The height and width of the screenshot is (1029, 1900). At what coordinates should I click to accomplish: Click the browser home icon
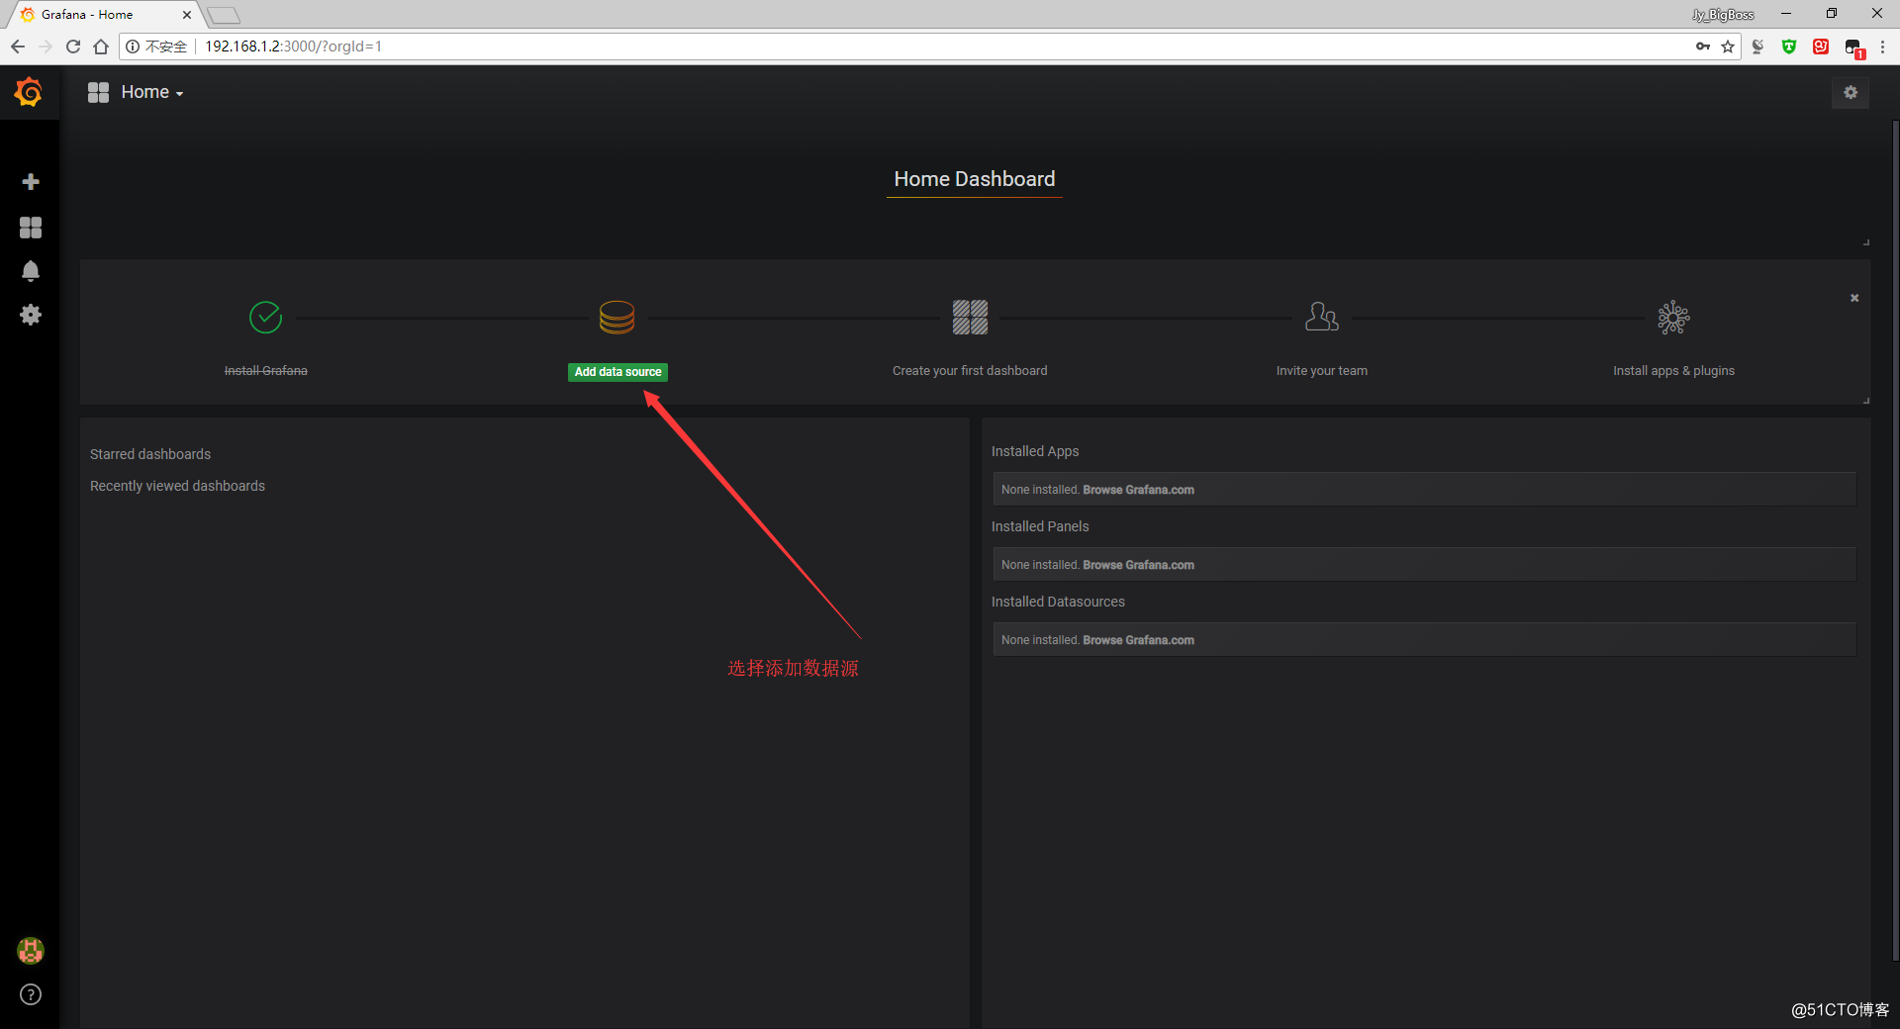101,47
